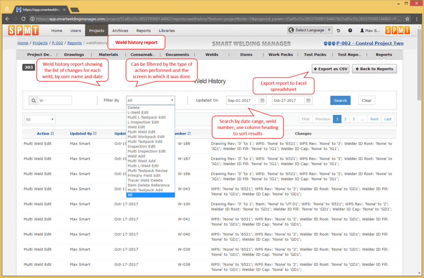Choose Delete in filter list
This screenshot has height=278, width=424.
tap(150, 108)
